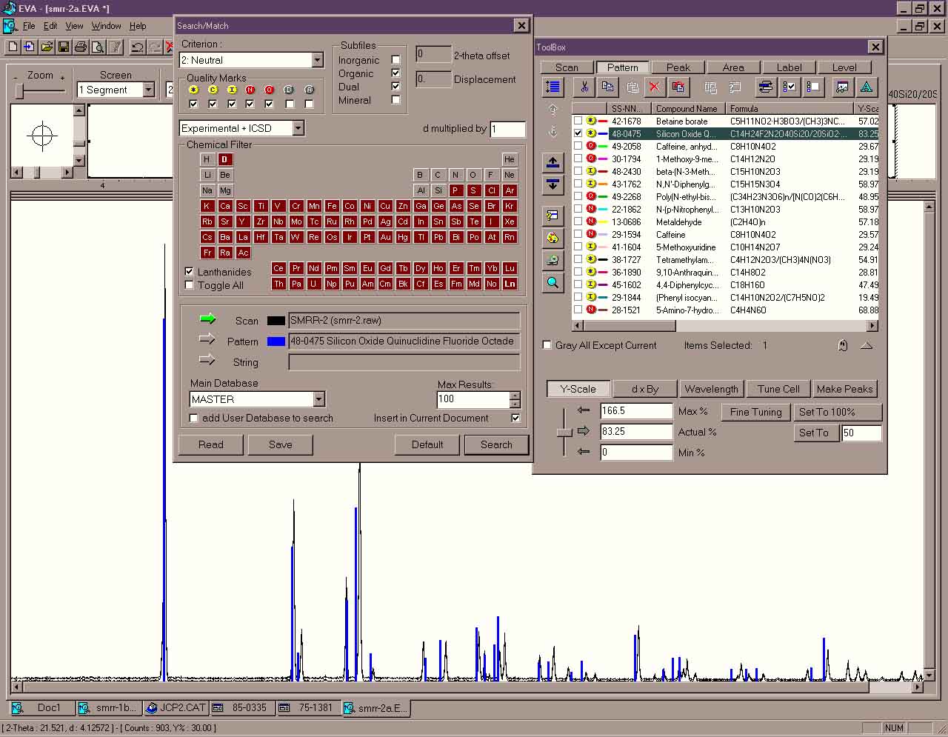The height and width of the screenshot is (737, 948).
Task: Toggle the Gray All Except Current checkbox
Action: (547, 345)
